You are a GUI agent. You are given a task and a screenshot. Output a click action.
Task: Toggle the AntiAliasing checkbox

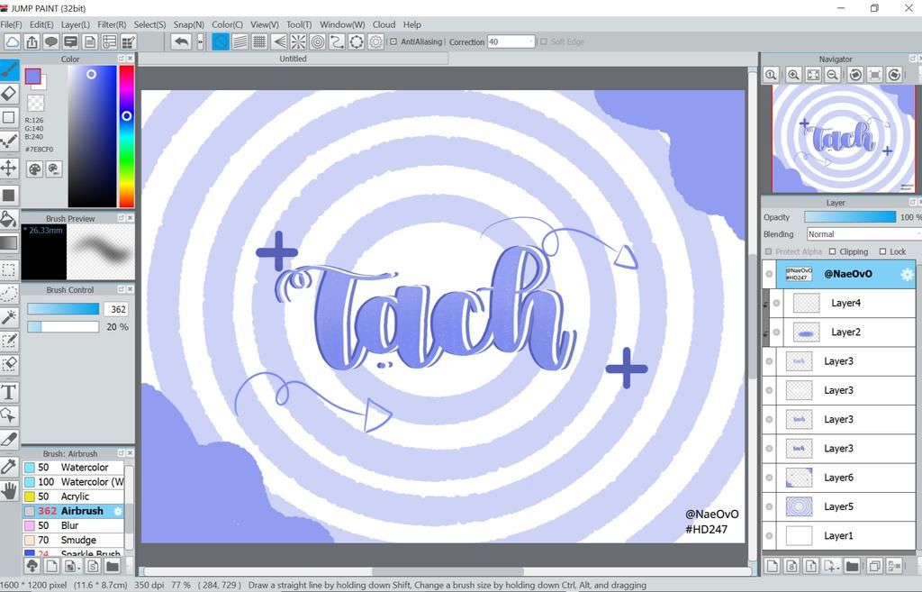[x=393, y=41]
